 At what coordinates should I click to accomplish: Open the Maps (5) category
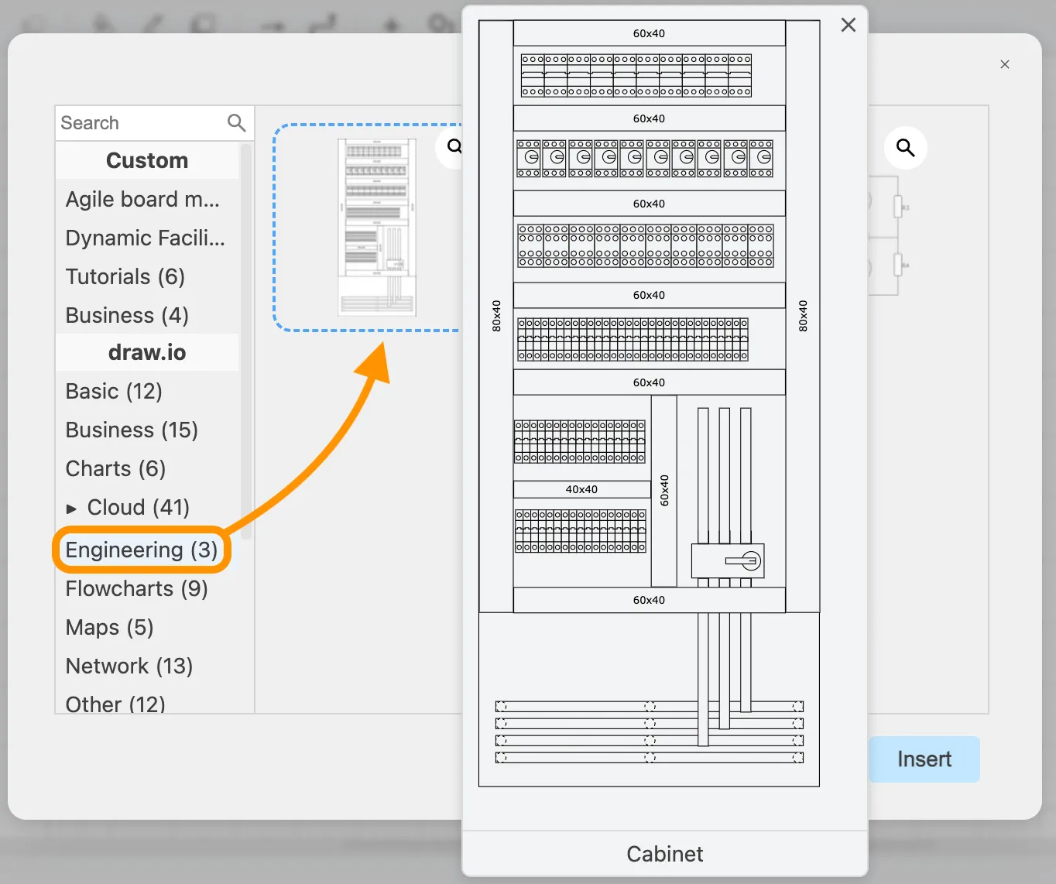pyautogui.click(x=109, y=627)
